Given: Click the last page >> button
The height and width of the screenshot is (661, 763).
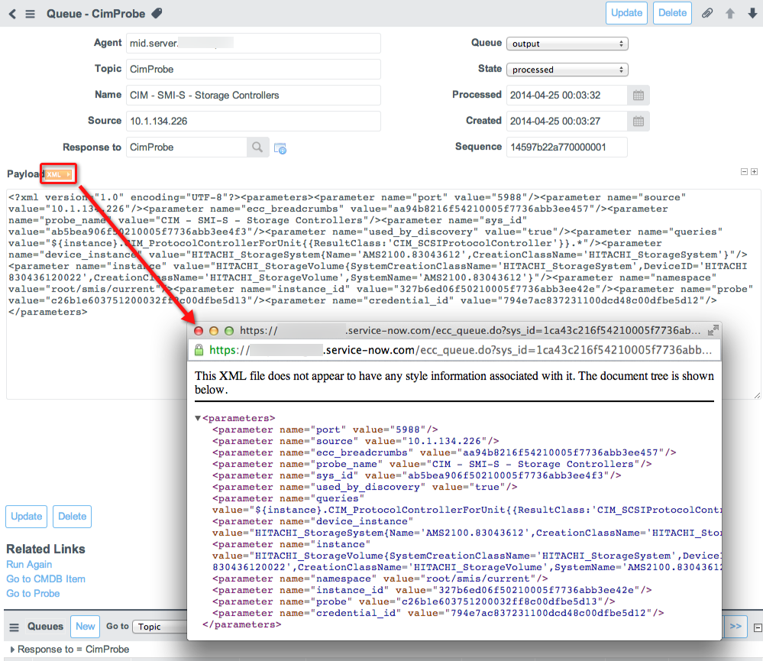Looking at the screenshot, I should pyautogui.click(x=736, y=627).
